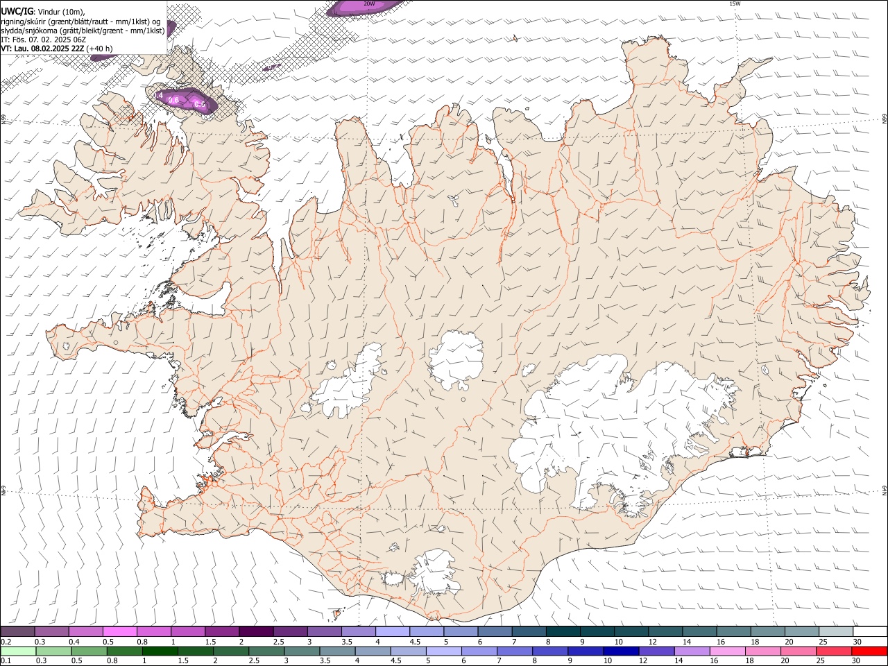Select the VT: Lau. 08.02.2025 22Z (+40 h) line
This screenshot has height=666, width=888.
pos(56,49)
